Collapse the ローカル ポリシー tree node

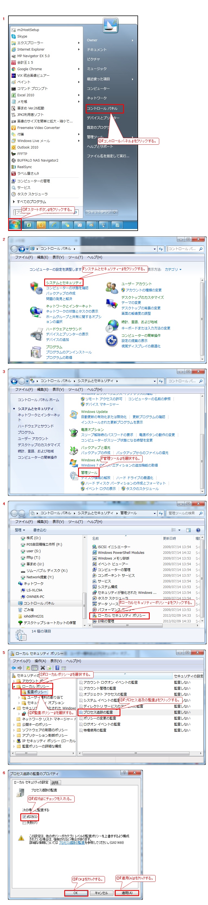coord(14,686)
